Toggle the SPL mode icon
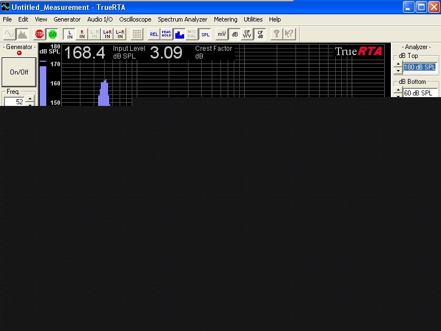 tap(205, 34)
